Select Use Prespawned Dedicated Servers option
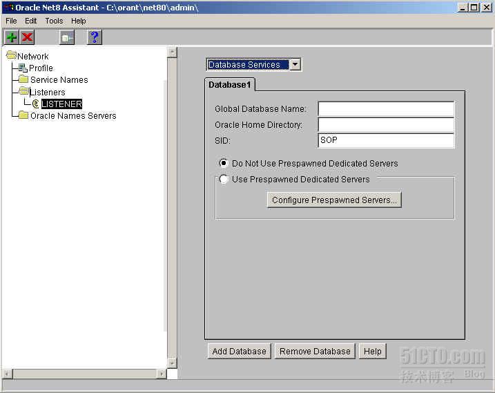 point(224,179)
